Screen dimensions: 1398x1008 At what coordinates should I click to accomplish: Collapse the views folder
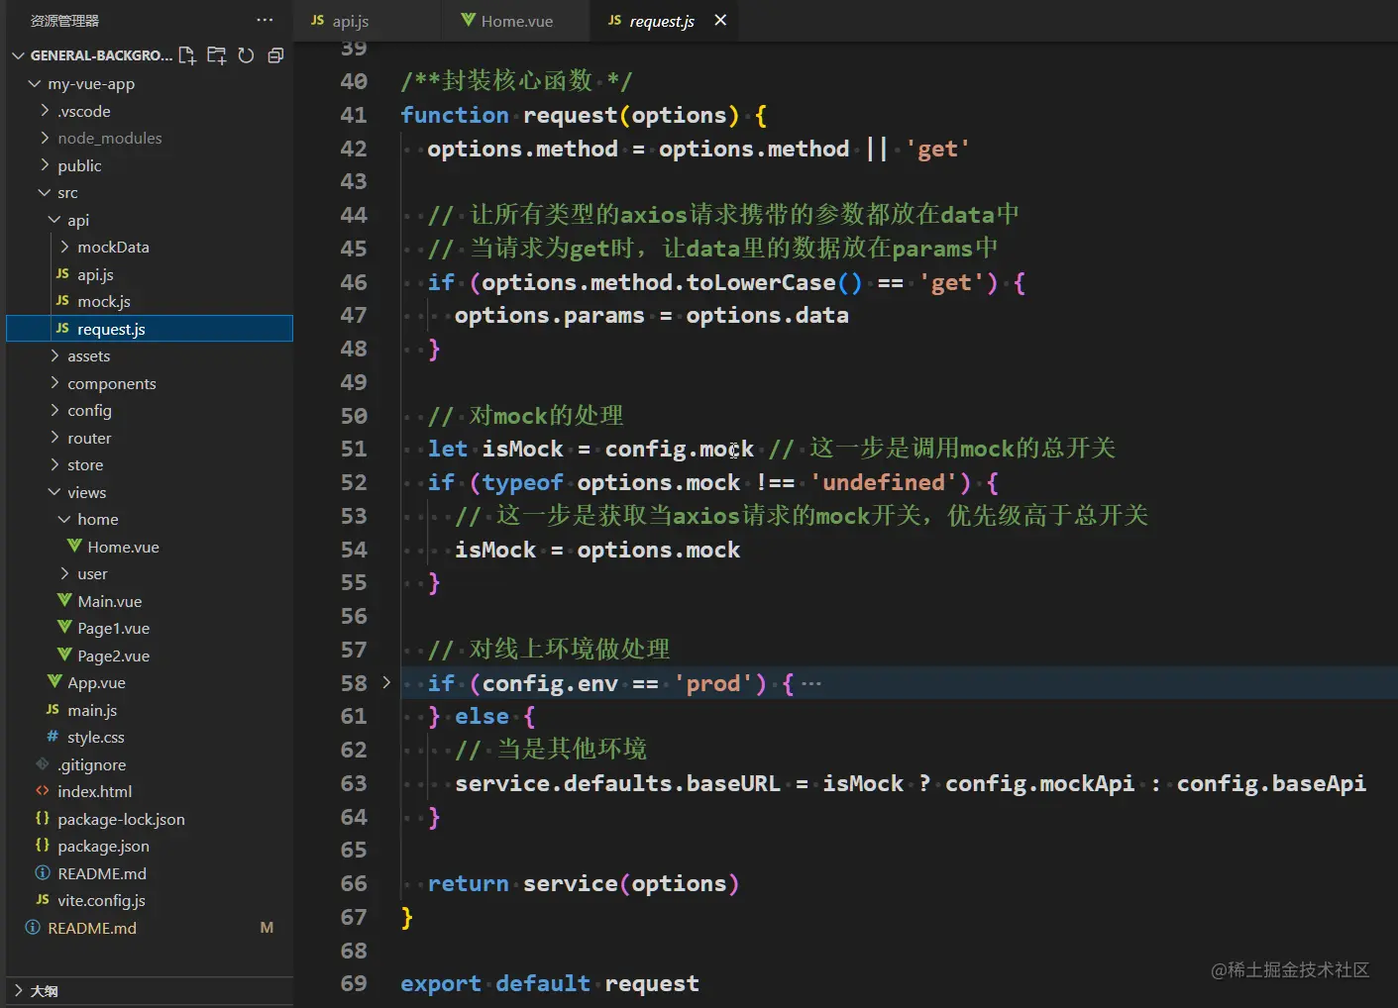[86, 492]
